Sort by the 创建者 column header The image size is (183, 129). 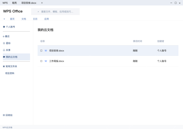(160, 41)
